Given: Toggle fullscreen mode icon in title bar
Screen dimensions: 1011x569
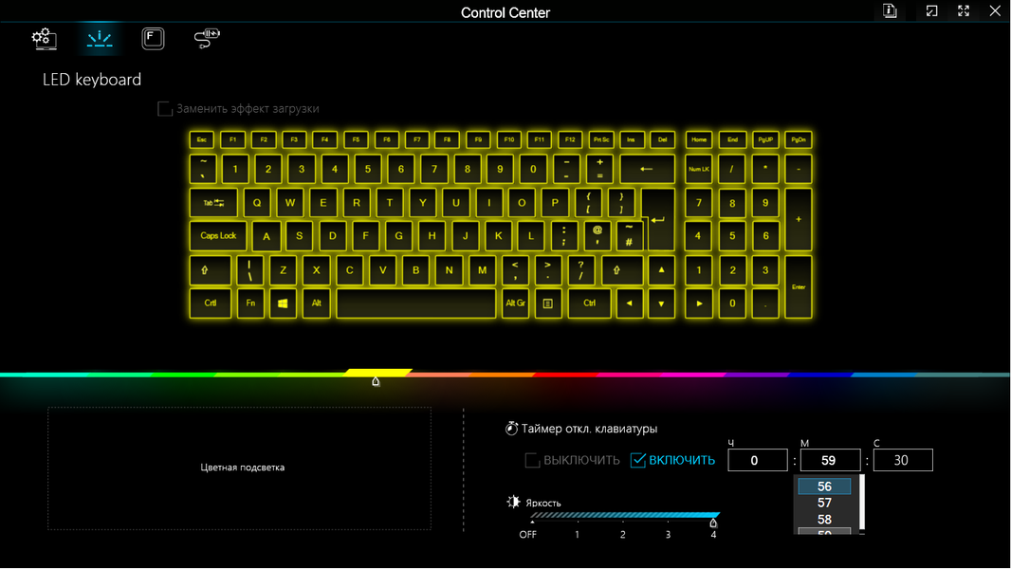Looking at the screenshot, I should 964,11.
